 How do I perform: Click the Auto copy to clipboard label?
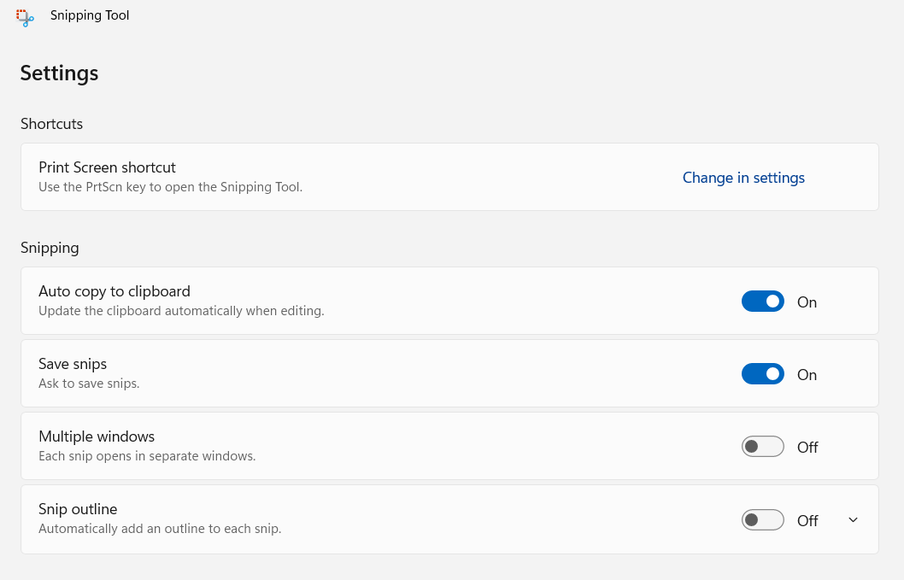(x=114, y=291)
